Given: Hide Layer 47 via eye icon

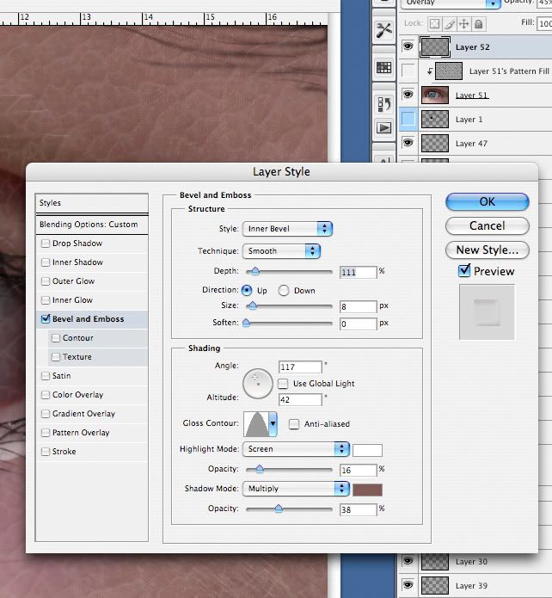Looking at the screenshot, I should click(408, 143).
